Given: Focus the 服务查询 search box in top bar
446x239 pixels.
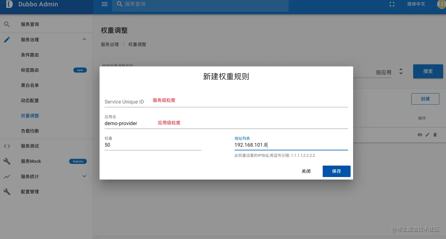Looking at the screenshot, I should coord(200,4).
